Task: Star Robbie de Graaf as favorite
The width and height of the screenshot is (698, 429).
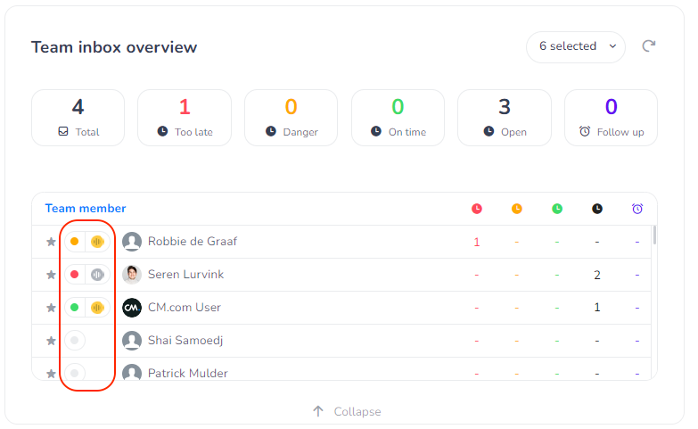Action: tap(51, 242)
